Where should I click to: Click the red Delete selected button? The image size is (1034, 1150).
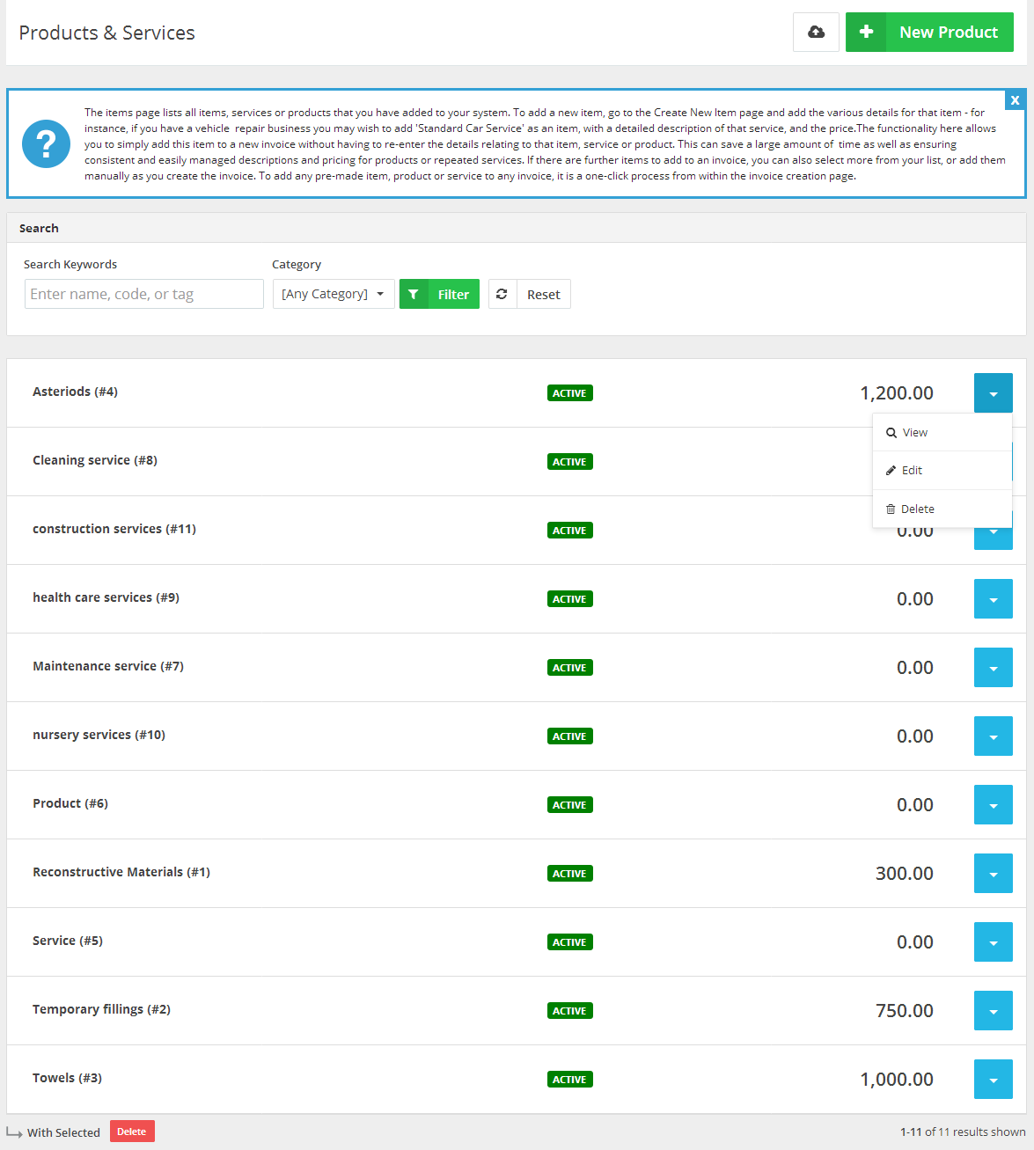point(132,1132)
